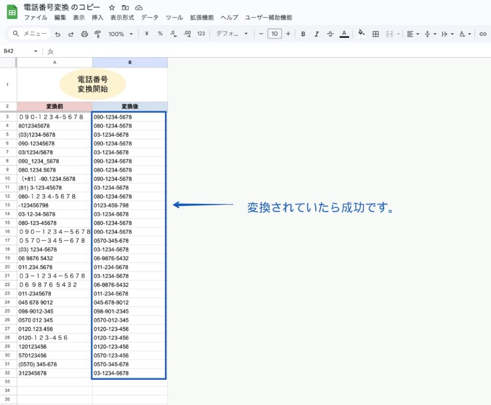This screenshot has height=405, width=491.
Task: Open vertical alignment dropdown
Action: tap(430, 34)
